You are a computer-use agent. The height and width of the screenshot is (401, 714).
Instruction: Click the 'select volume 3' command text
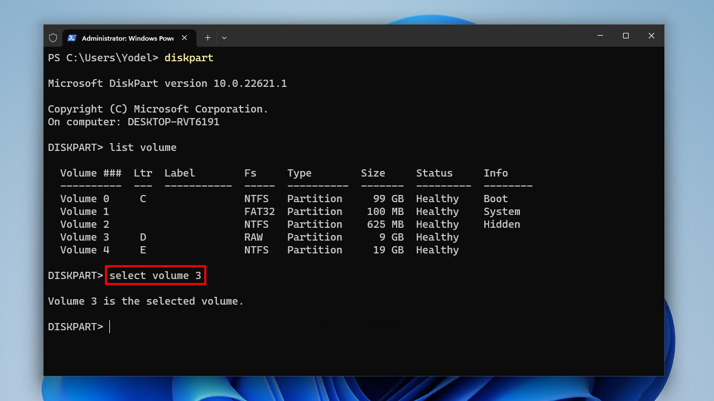tap(155, 276)
